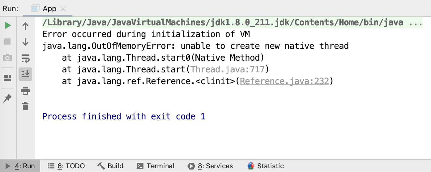431x172 pixels.
Task: Select the App run tab
Action: (49, 8)
